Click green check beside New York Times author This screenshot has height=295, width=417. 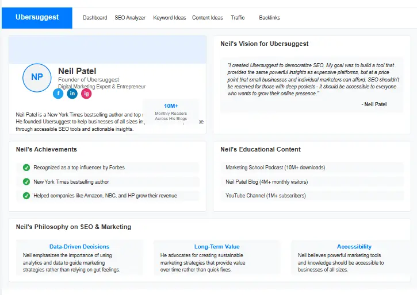click(26, 182)
